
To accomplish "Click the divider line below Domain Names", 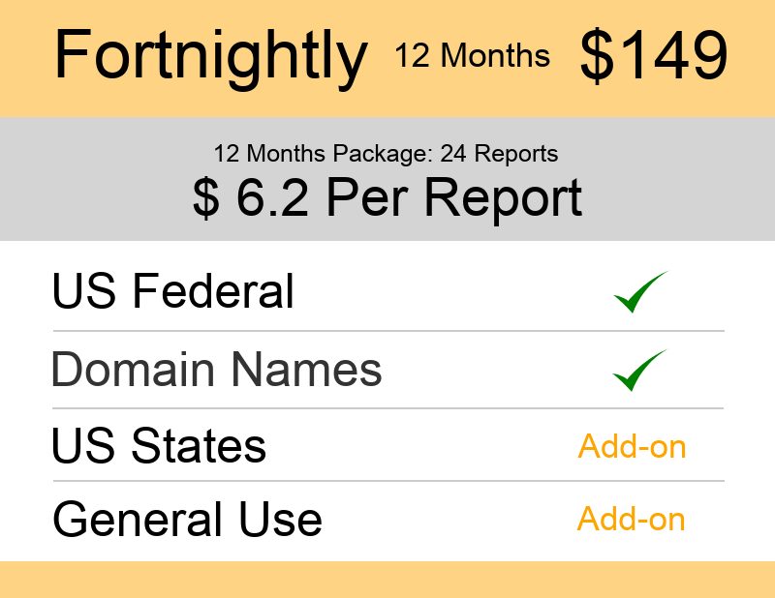I will (x=387, y=408).
